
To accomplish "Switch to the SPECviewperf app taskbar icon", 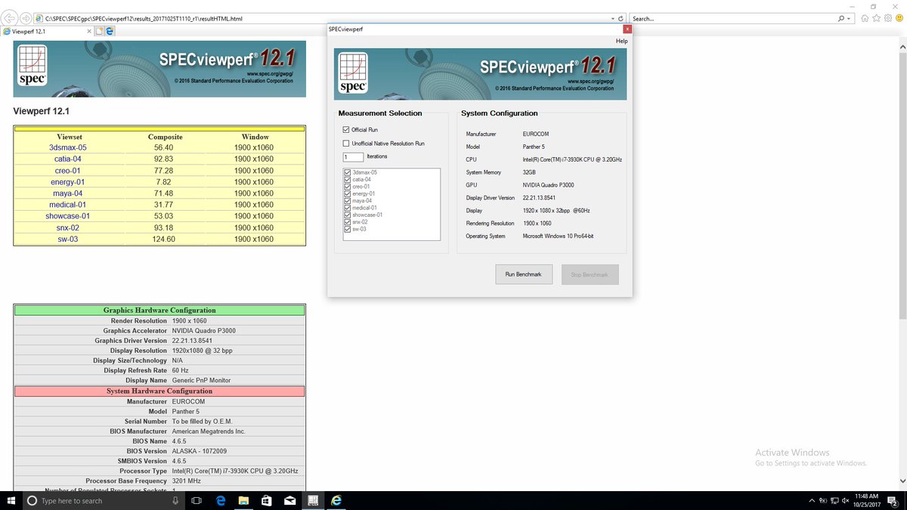I will coord(312,500).
